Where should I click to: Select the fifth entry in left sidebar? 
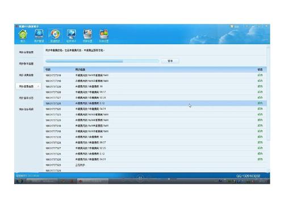[x=26, y=98]
